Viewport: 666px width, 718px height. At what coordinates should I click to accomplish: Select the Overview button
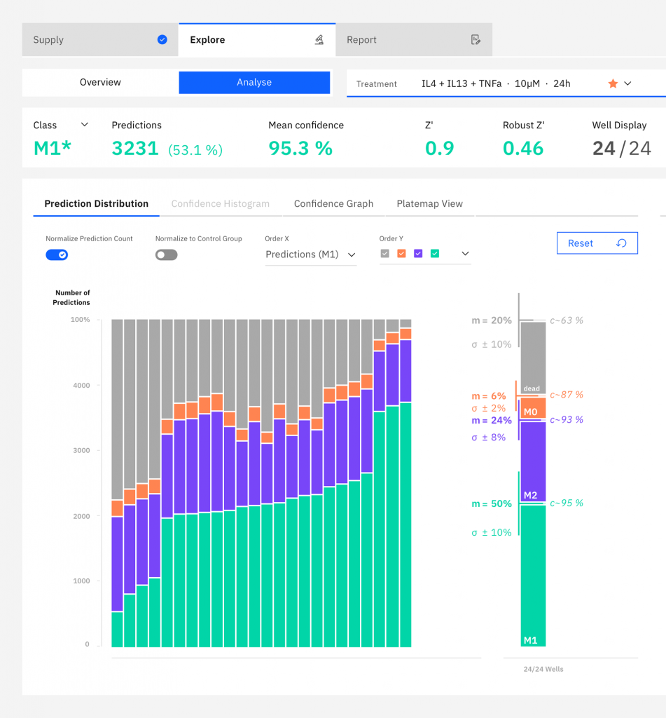[x=100, y=83]
